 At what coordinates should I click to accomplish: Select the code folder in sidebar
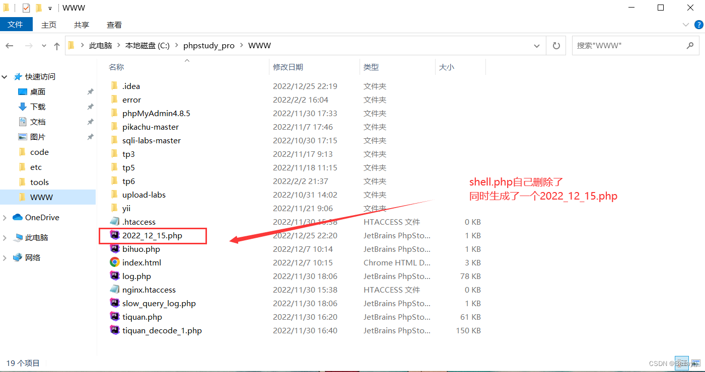pyautogui.click(x=39, y=152)
